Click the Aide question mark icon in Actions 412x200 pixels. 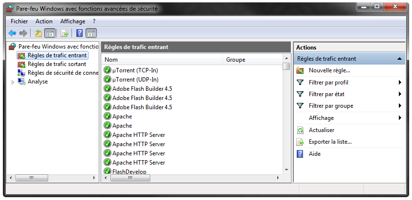(300, 154)
